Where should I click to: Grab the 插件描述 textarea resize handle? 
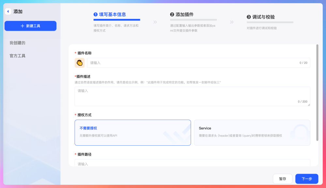click(309, 105)
